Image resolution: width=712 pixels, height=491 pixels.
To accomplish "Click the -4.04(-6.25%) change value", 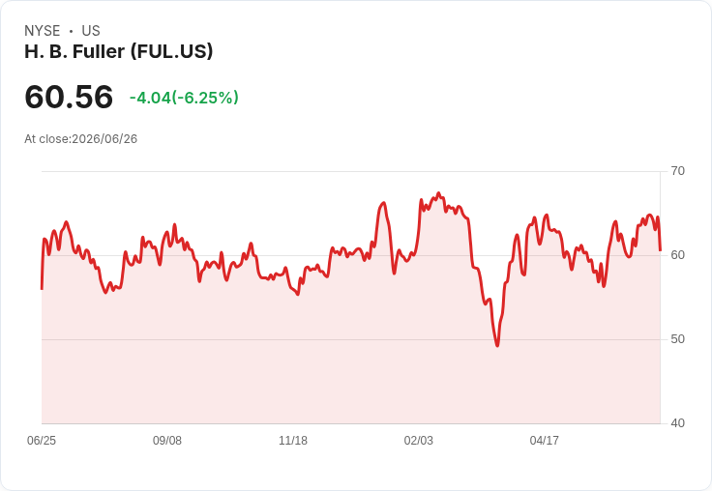I will coord(184,98).
